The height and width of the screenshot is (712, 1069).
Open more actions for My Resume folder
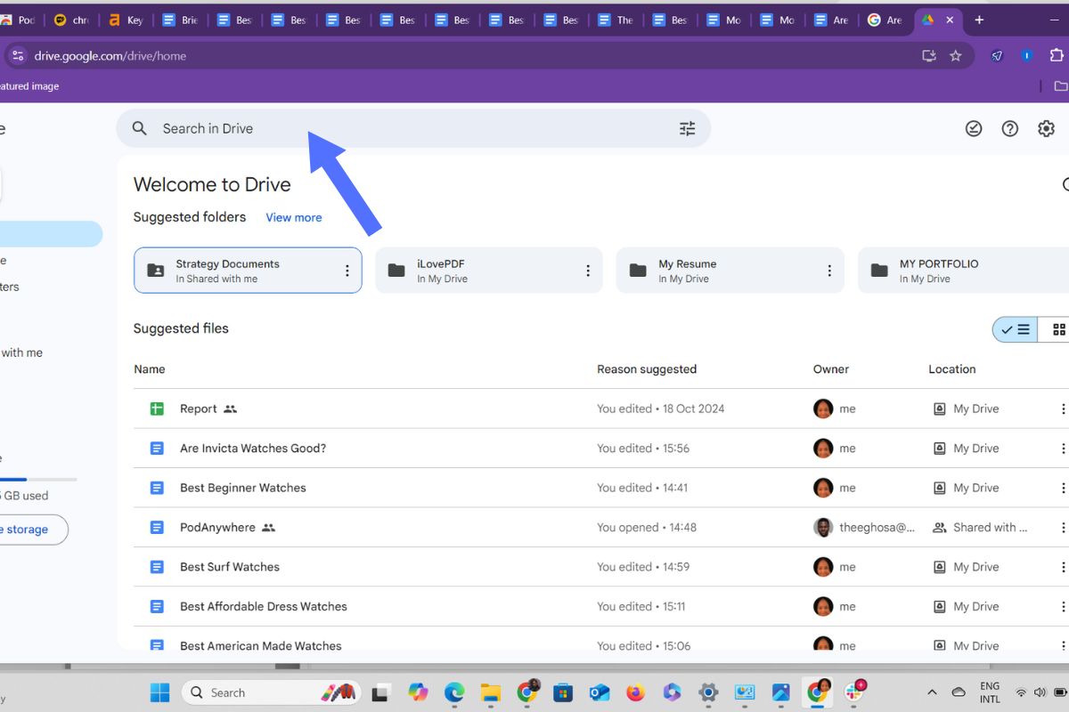(829, 271)
